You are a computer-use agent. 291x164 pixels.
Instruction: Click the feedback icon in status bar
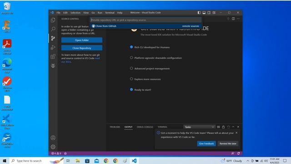coord(232,154)
